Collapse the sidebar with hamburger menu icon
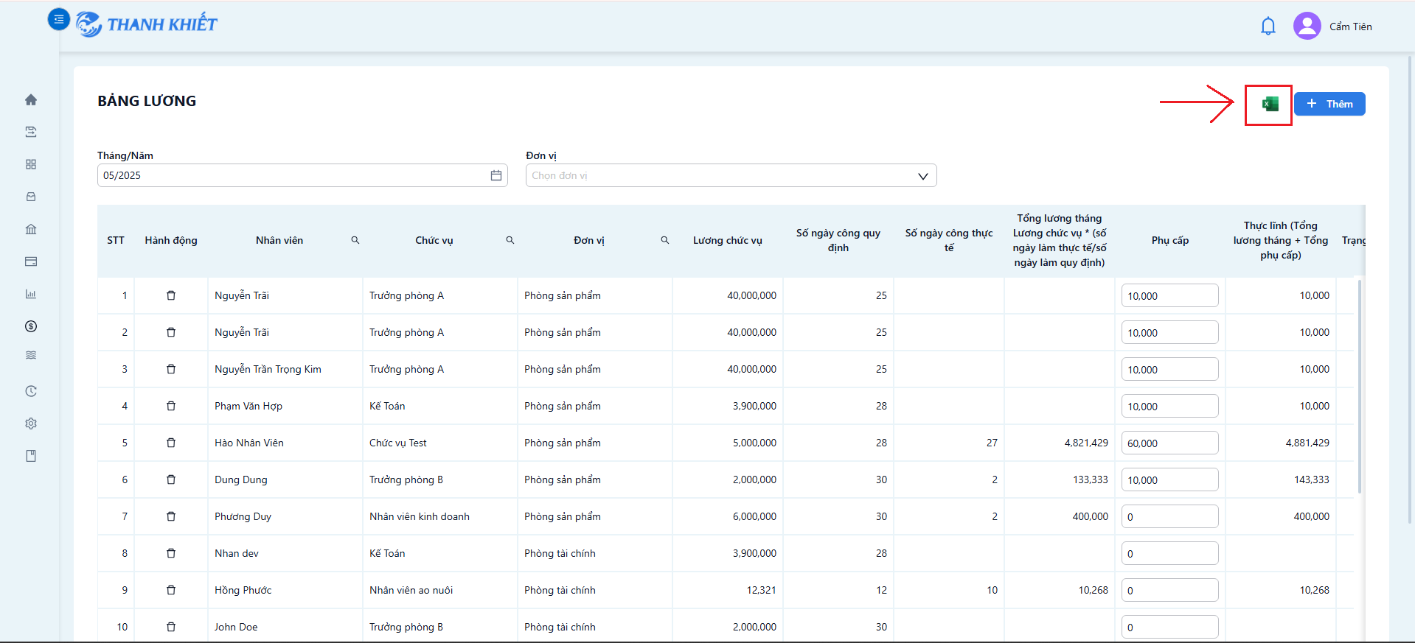The height and width of the screenshot is (643, 1415). click(x=59, y=19)
